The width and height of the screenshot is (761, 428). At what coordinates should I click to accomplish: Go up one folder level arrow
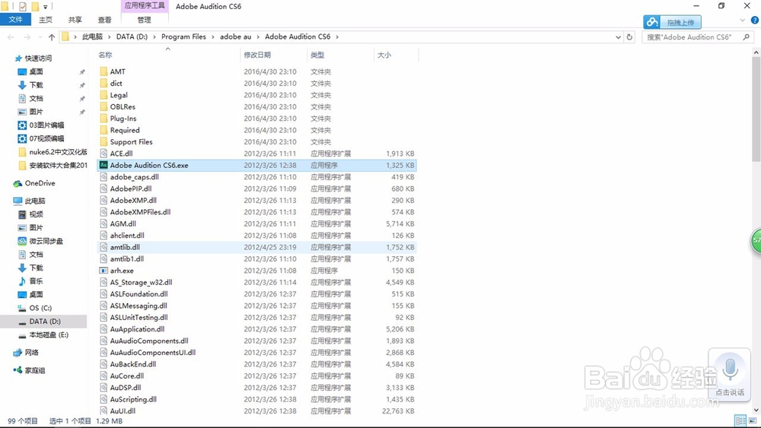[52, 36]
